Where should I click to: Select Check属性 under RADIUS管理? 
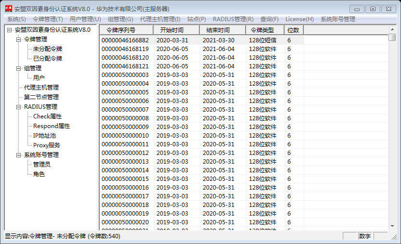[48, 116]
